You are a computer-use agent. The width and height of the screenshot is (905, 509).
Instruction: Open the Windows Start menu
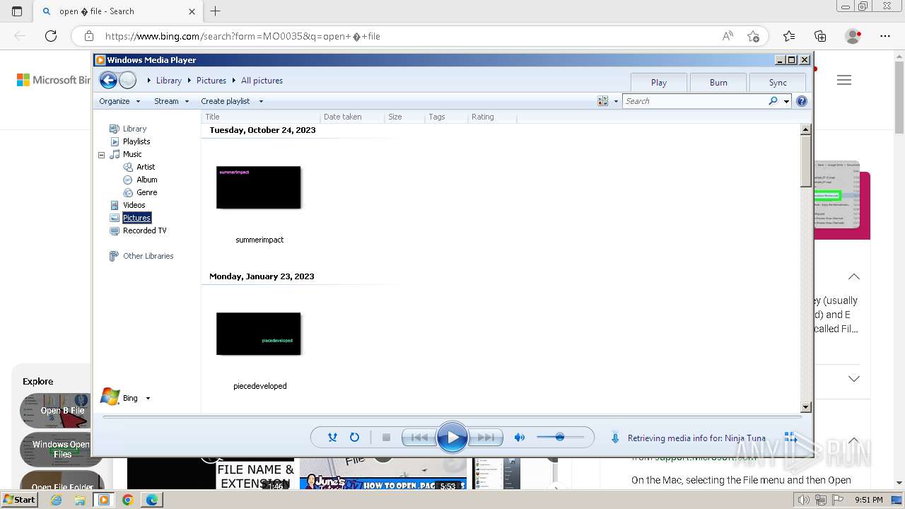point(20,500)
